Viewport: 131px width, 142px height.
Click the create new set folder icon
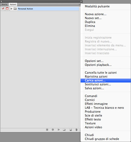click(64, 130)
